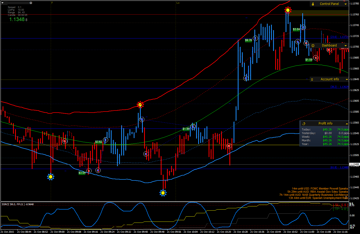Click the Today profit $45.26 value

point(327,129)
